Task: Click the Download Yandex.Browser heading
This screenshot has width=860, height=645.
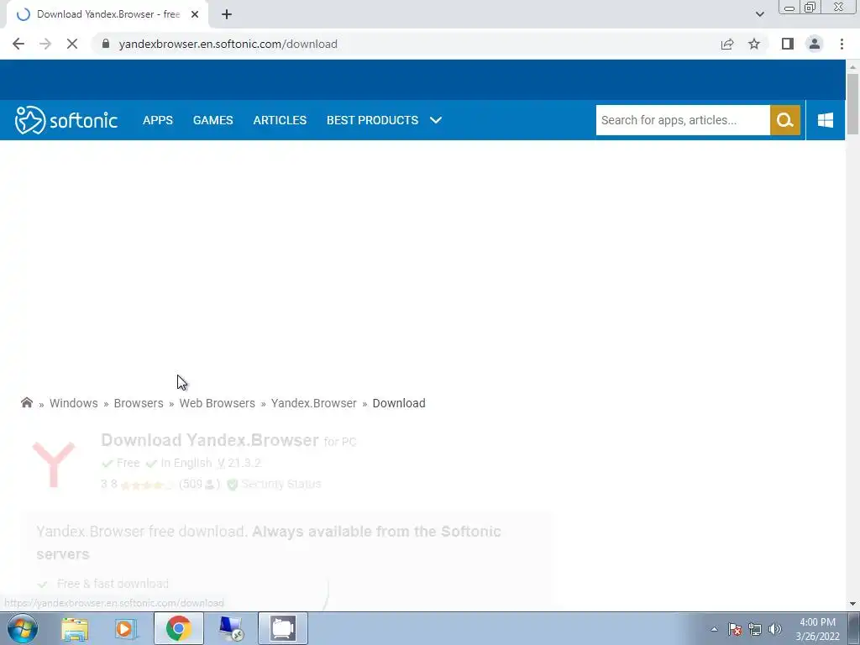Action: tap(209, 440)
